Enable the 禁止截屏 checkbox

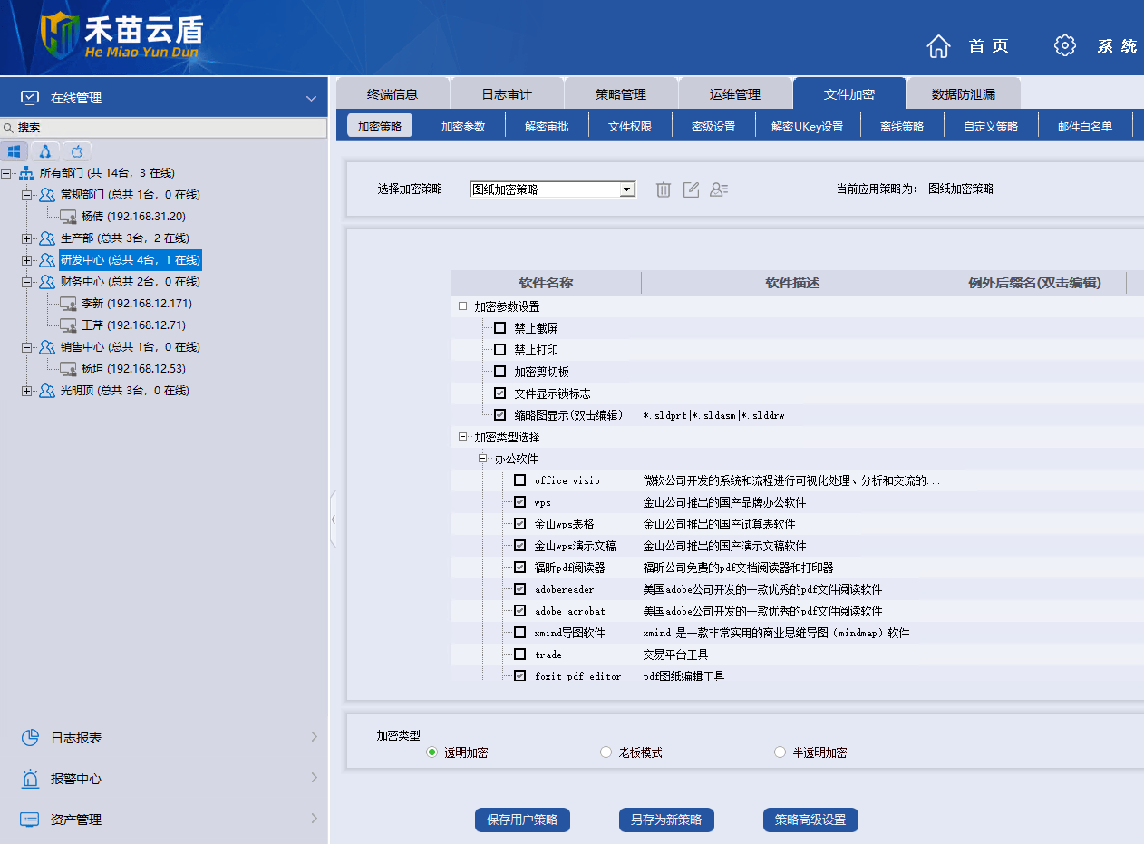pyautogui.click(x=499, y=328)
